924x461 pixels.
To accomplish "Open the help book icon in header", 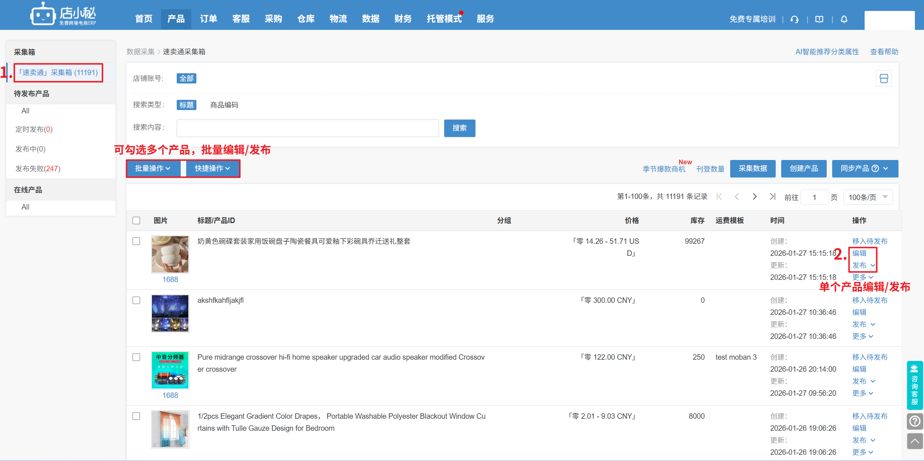I will (x=819, y=19).
